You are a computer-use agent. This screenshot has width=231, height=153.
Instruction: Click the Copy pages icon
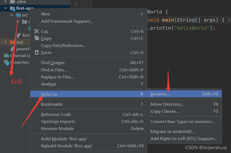37,38
